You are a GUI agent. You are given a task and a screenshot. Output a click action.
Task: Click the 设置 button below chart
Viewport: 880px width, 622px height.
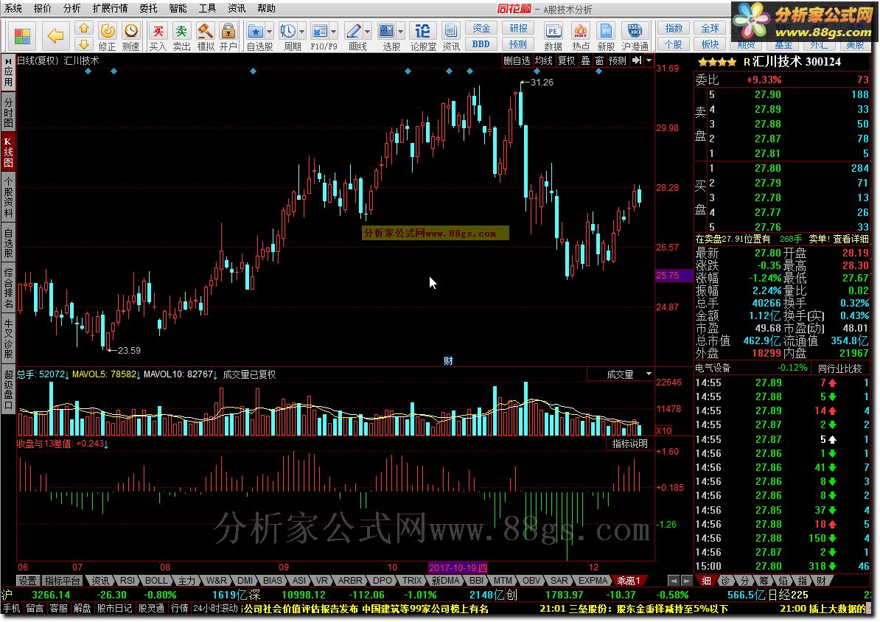coord(27,581)
